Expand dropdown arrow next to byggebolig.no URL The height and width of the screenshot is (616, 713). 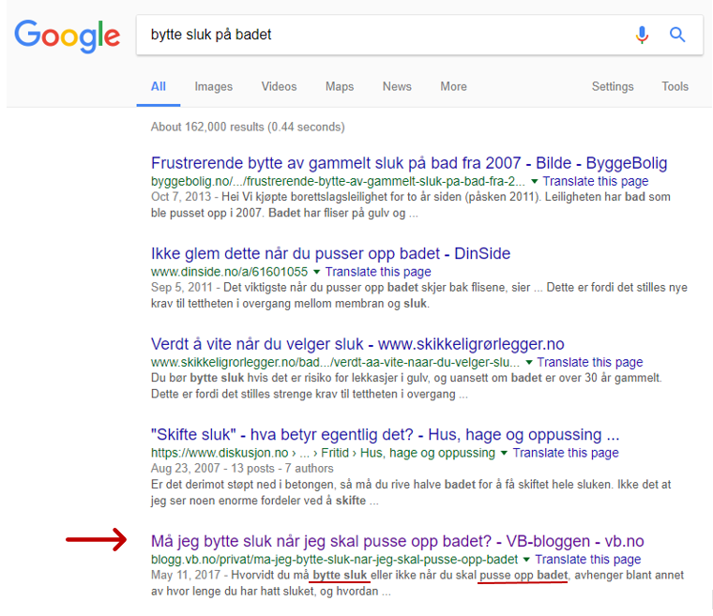click(535, 181)
